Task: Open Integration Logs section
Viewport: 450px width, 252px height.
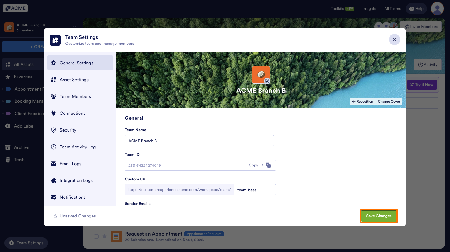Action: pyautogui.click(x=80, y=180)
